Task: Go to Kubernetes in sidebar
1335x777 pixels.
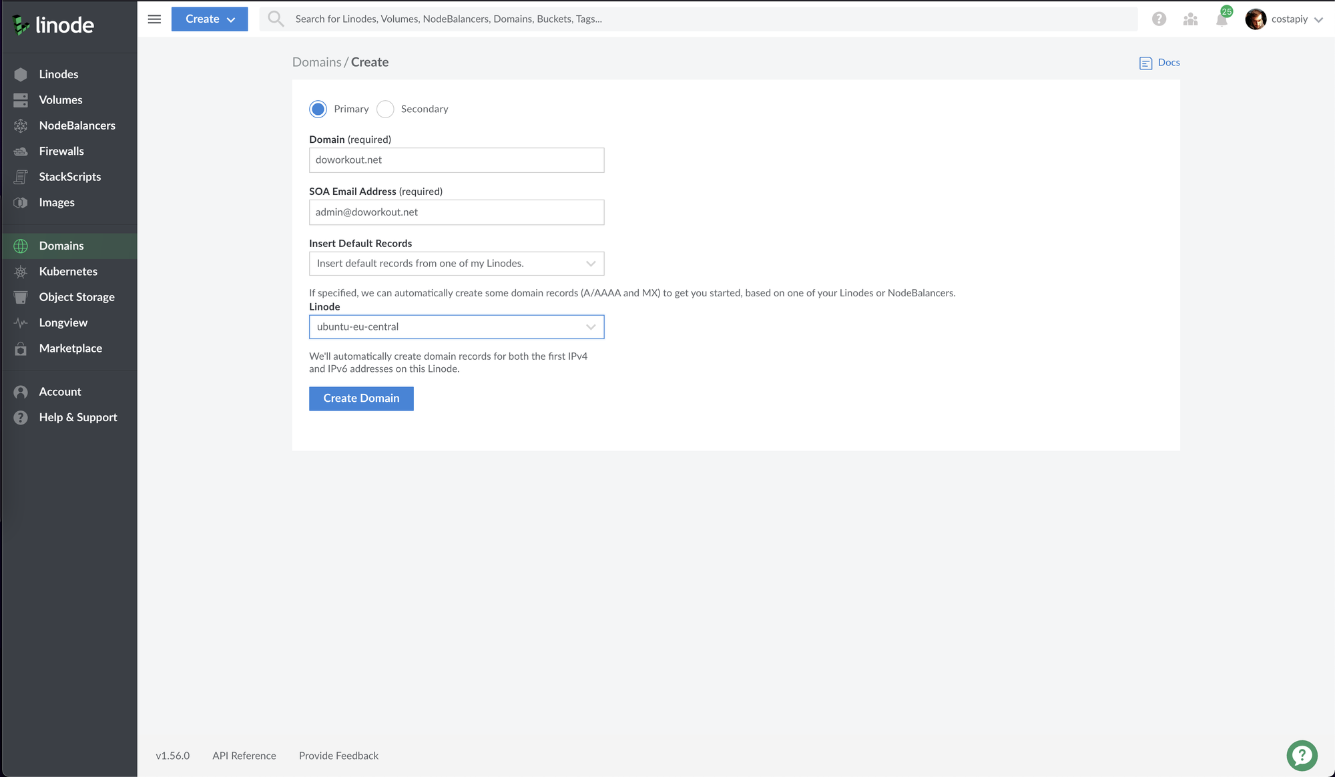Action: pyautogui.click(x=68, y=272)
